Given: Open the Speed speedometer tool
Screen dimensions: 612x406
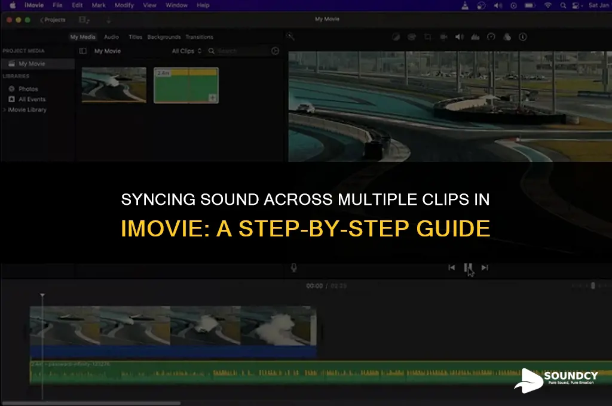Looking at the screenshot, I should [x=491, y=37].
